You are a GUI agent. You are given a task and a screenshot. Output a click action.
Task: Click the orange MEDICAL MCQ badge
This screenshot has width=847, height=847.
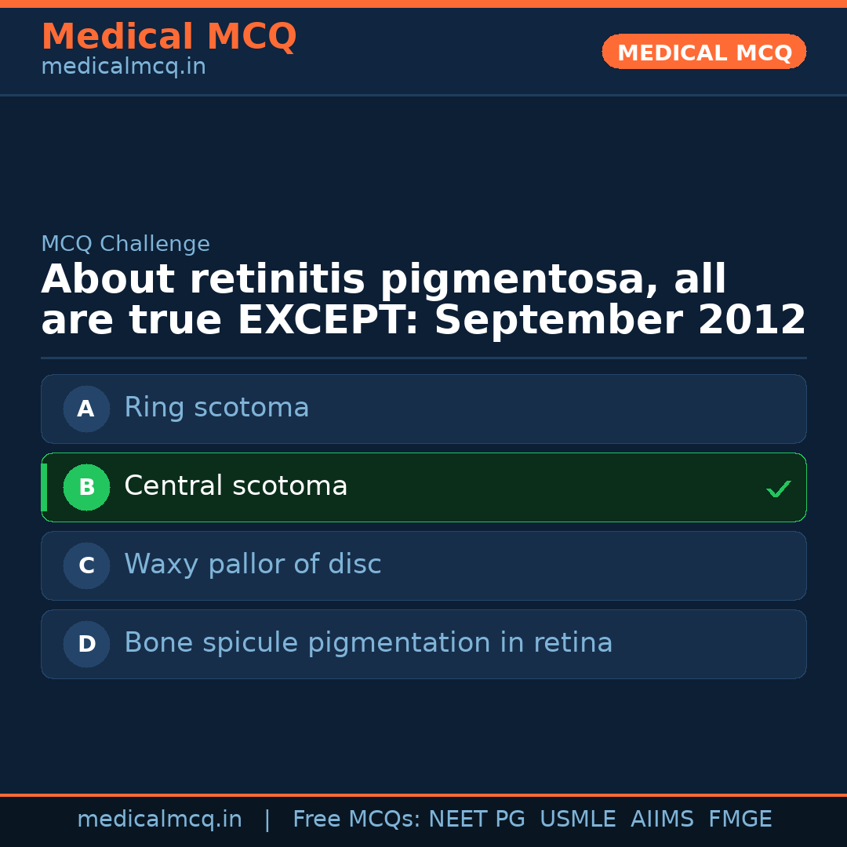(703, 52)
